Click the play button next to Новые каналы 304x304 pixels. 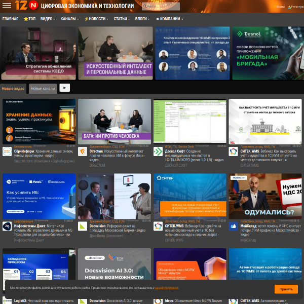pos(64,88)
